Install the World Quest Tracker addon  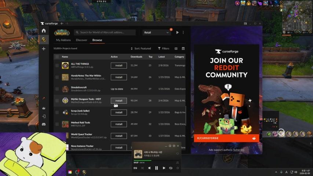119,136
